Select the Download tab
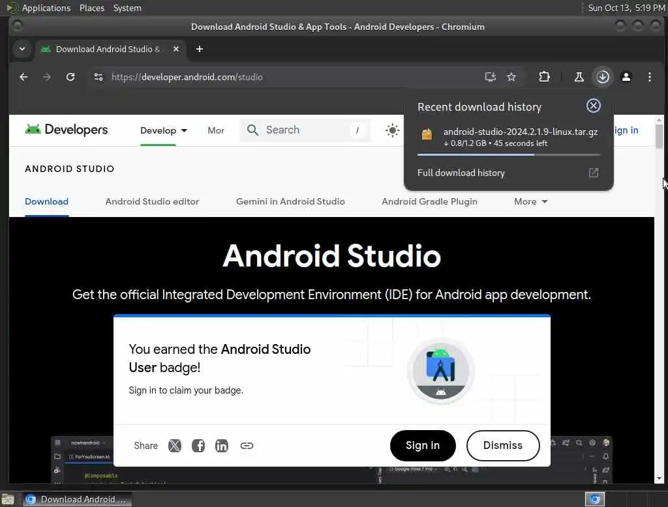668x507 pixels. tap(46, 201)
